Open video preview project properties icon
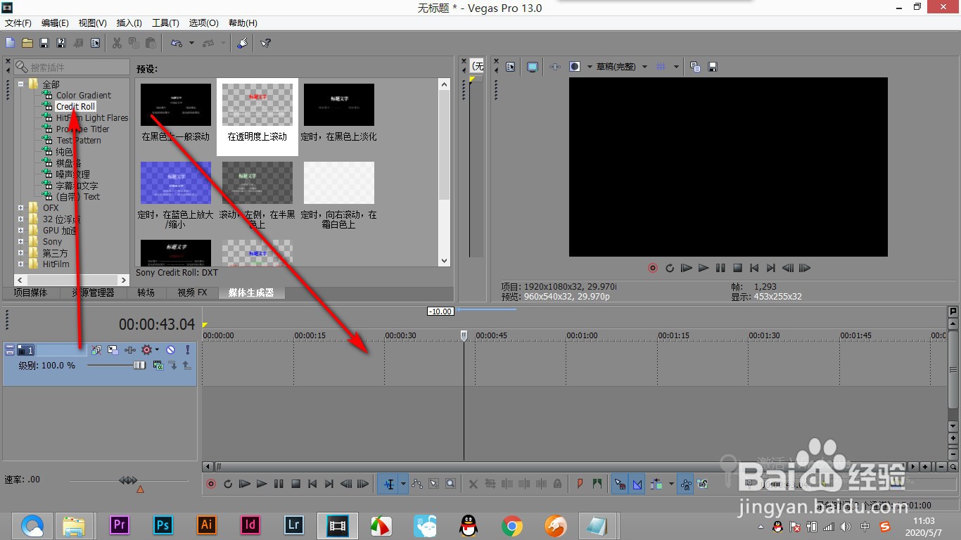 [x=511, y=67]
